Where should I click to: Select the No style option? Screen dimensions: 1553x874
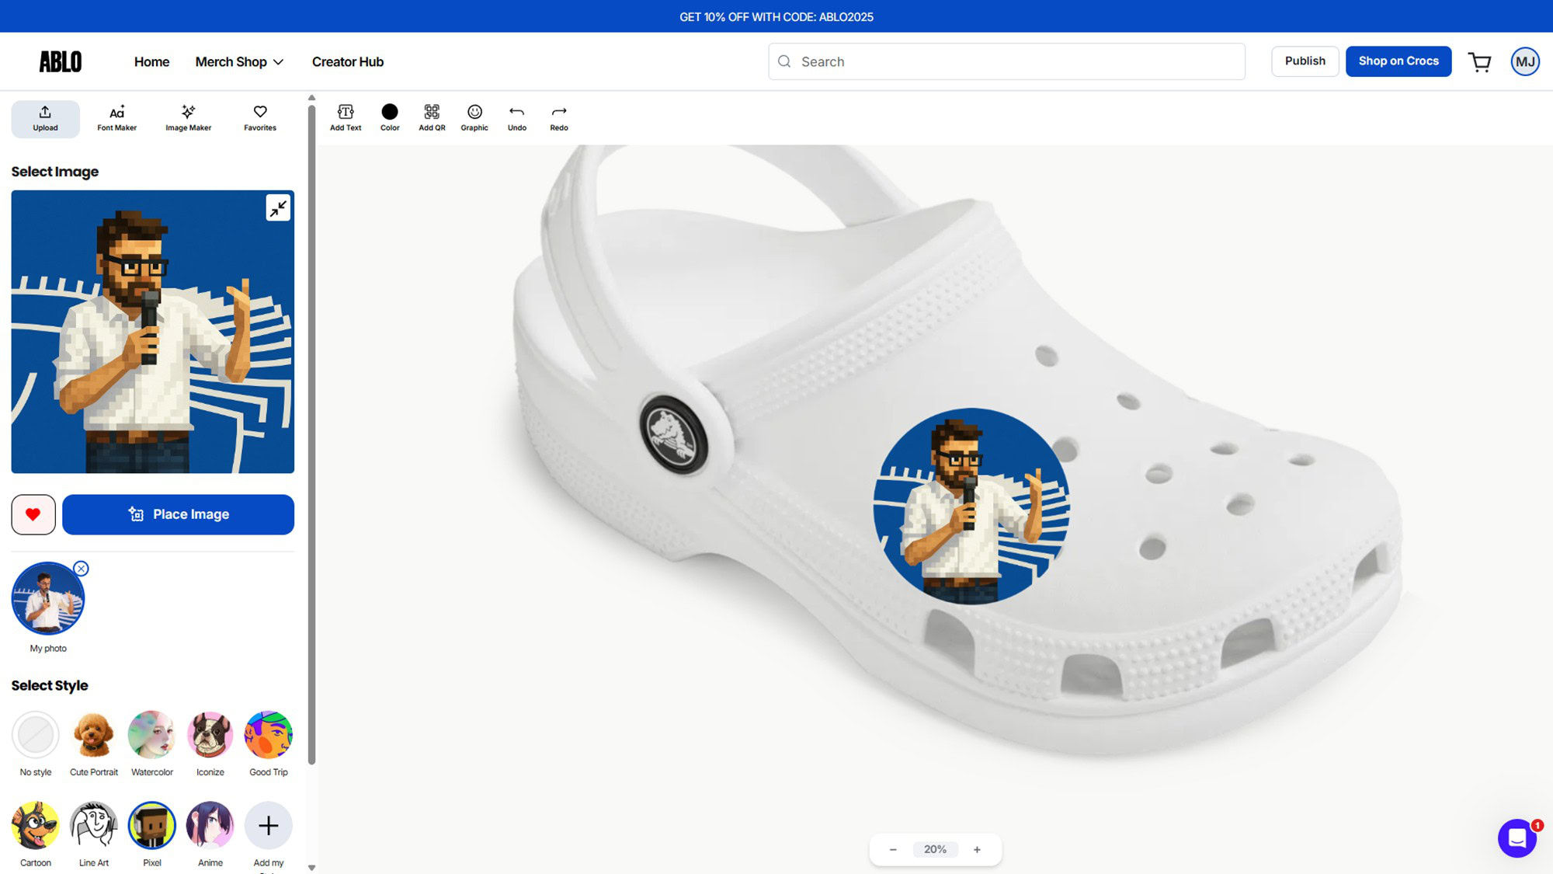36,735
